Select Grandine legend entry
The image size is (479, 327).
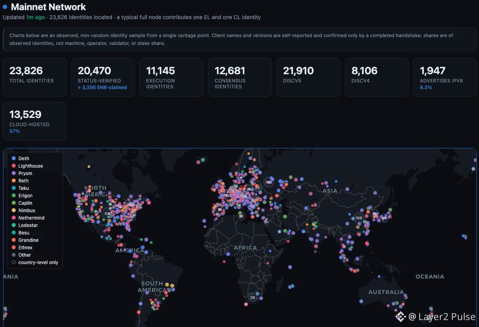25,240
